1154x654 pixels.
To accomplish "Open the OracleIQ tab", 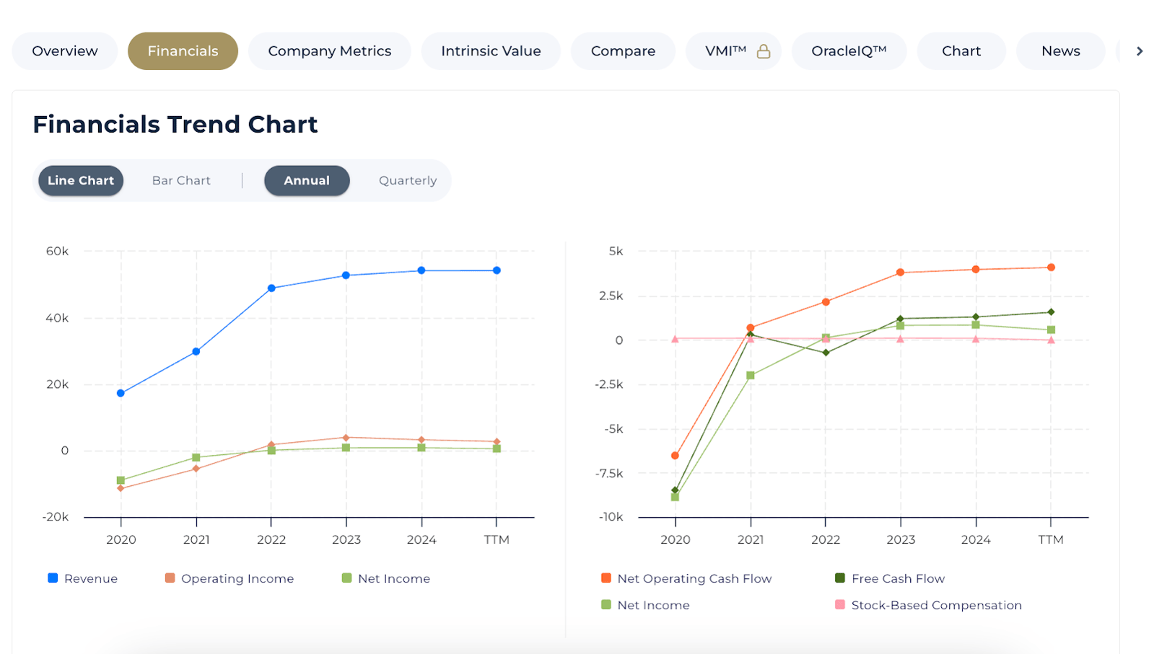I will (849, 51).
